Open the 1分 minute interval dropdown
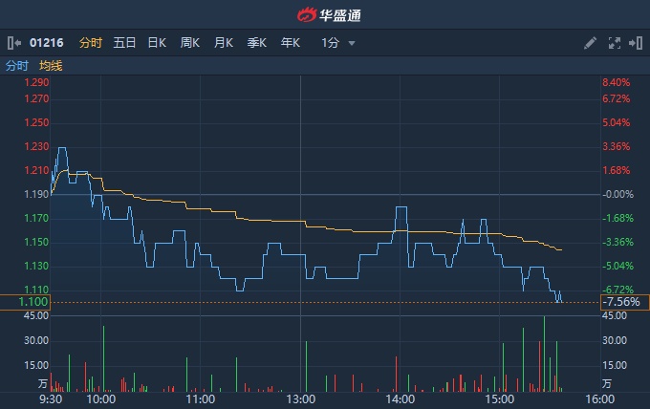 [x=331, y=43]
